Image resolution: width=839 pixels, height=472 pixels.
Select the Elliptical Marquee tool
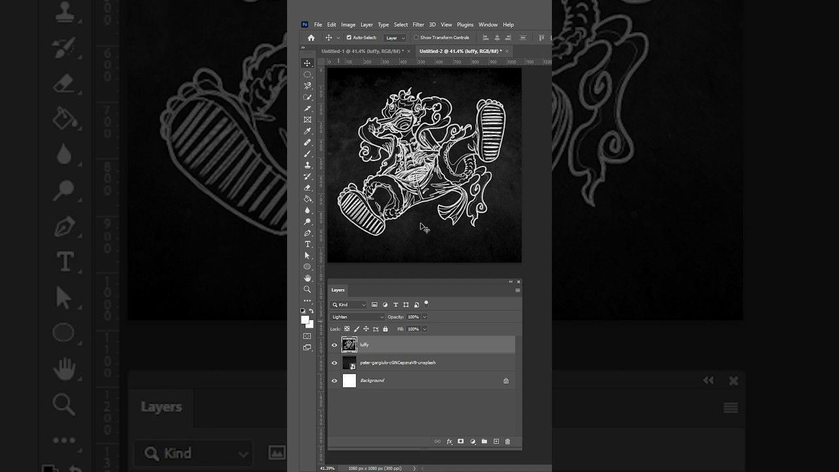pos(307,75)
